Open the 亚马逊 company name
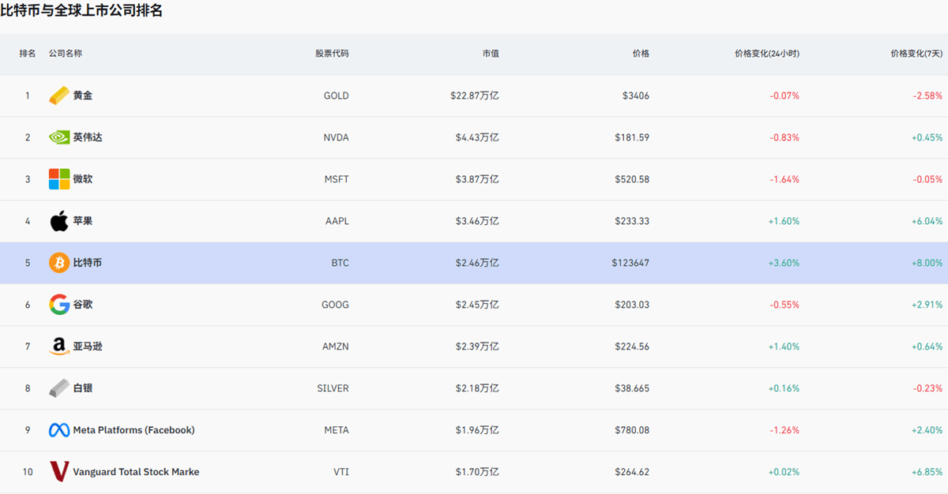 pos(88,346)
